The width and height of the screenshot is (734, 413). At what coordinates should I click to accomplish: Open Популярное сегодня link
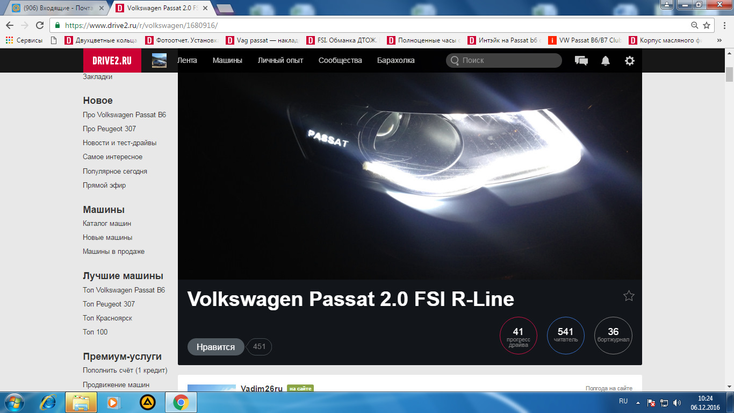115,171
